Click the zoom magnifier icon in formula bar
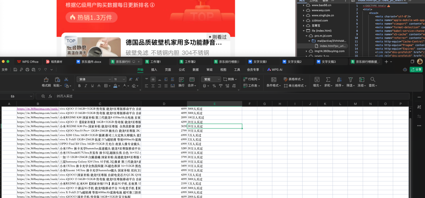425x198 pixels. 43,96
